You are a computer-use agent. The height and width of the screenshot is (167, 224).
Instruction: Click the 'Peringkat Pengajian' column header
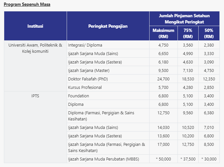pyautogui.click(x=108, y=26)
